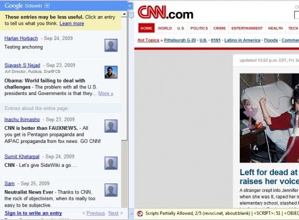Screen dimensions: 299x220
Task: Click the 'Testing anchoring' entry text
Action: pos(23,47)
